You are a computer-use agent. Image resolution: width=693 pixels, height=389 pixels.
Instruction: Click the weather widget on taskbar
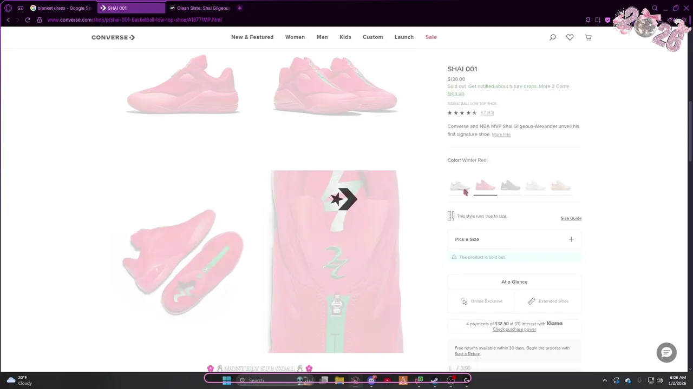coord(19,380)
